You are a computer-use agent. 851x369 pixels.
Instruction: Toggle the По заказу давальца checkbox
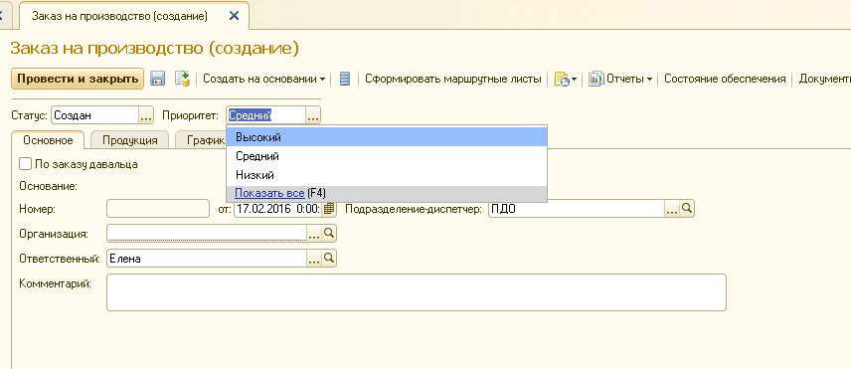coord(25,163)
